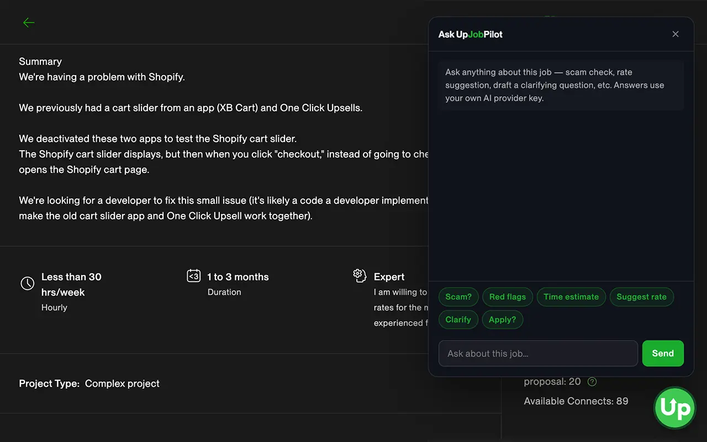Focus the Ask about this job input
Image resolution: width=707 pixels, height=442 pixels.
coord(538,353)
